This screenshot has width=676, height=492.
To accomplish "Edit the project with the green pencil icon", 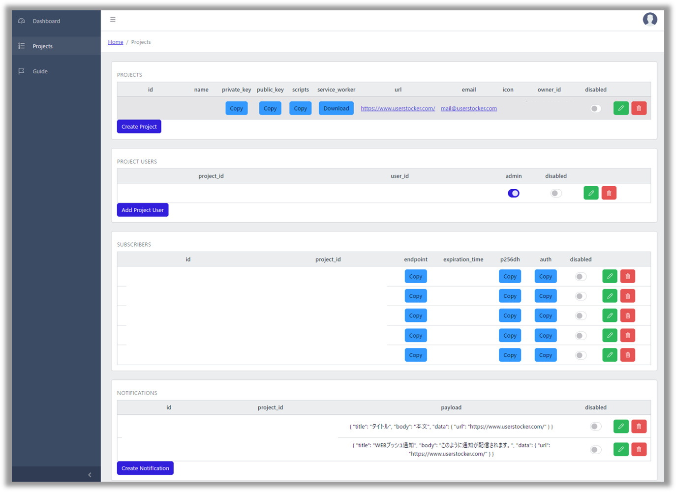I will pos(621,108).
